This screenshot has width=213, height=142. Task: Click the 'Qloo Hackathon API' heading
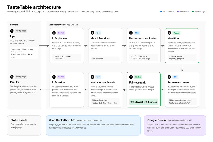pos(62,120)
